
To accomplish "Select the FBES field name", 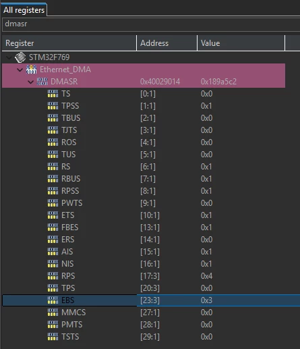I will pyautogui.click(x=70, y=227).
